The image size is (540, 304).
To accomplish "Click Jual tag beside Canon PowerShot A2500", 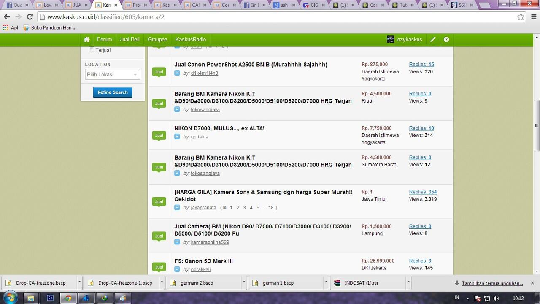I will tap(159, 72).
